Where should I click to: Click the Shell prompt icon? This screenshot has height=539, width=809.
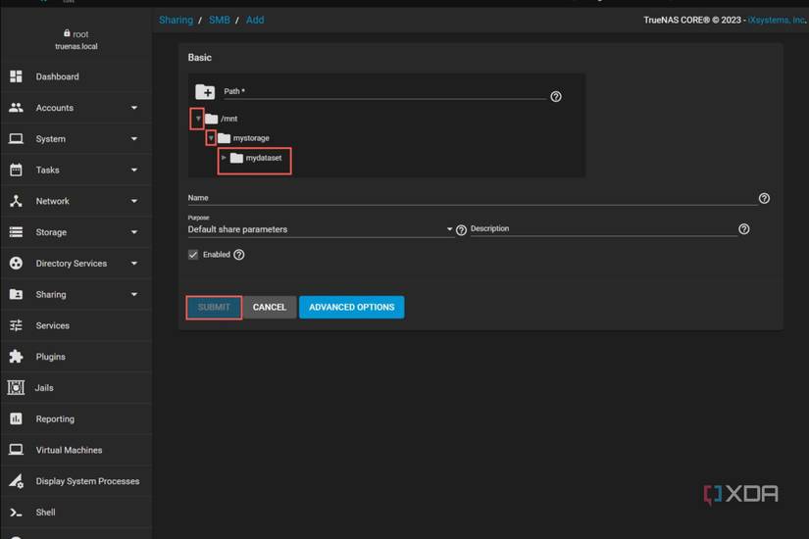(x=16, y=513)
